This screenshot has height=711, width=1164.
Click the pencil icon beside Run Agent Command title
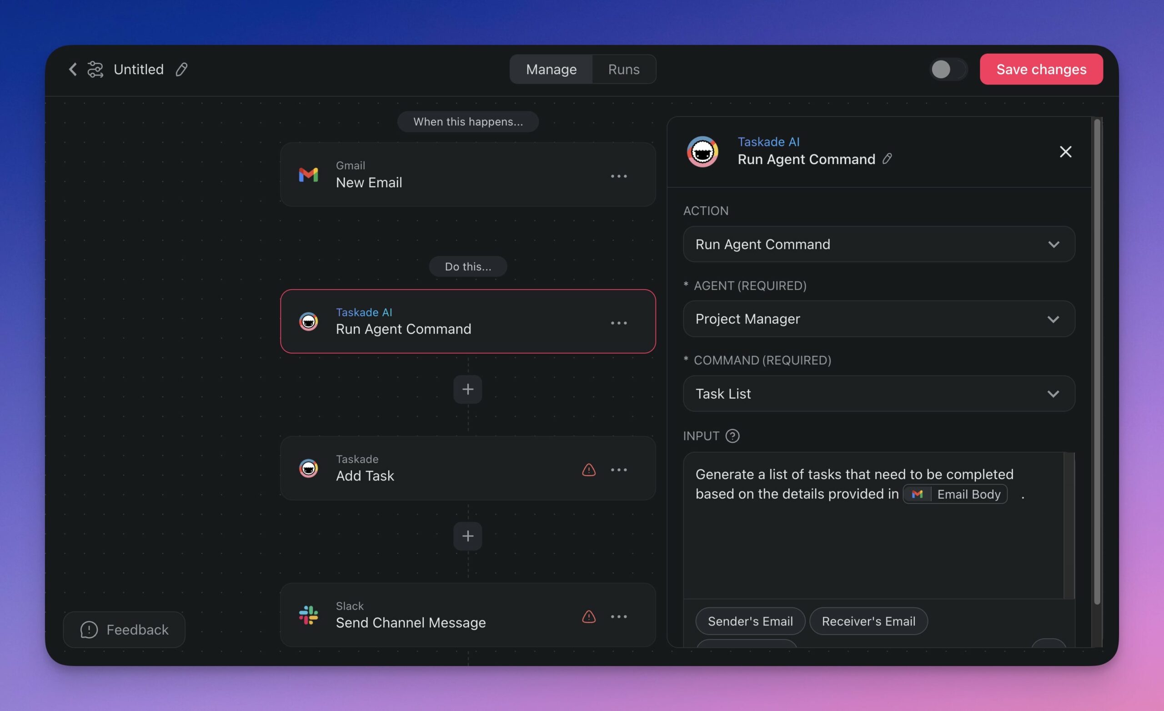coord(887,159)
